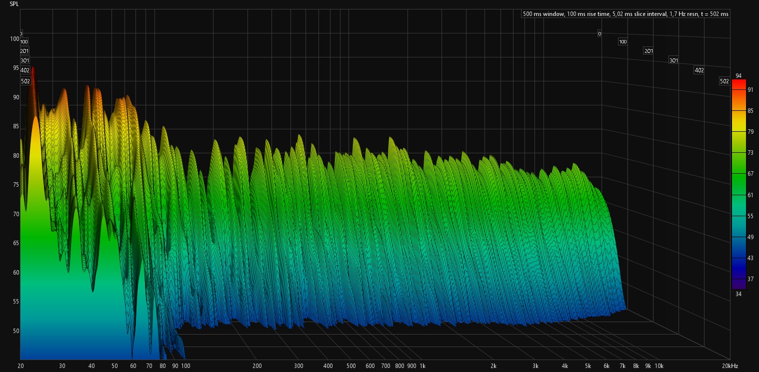The height and width of the screenshot is (372, 759).
Task: Click the 502 time label on left edge
Action: [25, 81]
